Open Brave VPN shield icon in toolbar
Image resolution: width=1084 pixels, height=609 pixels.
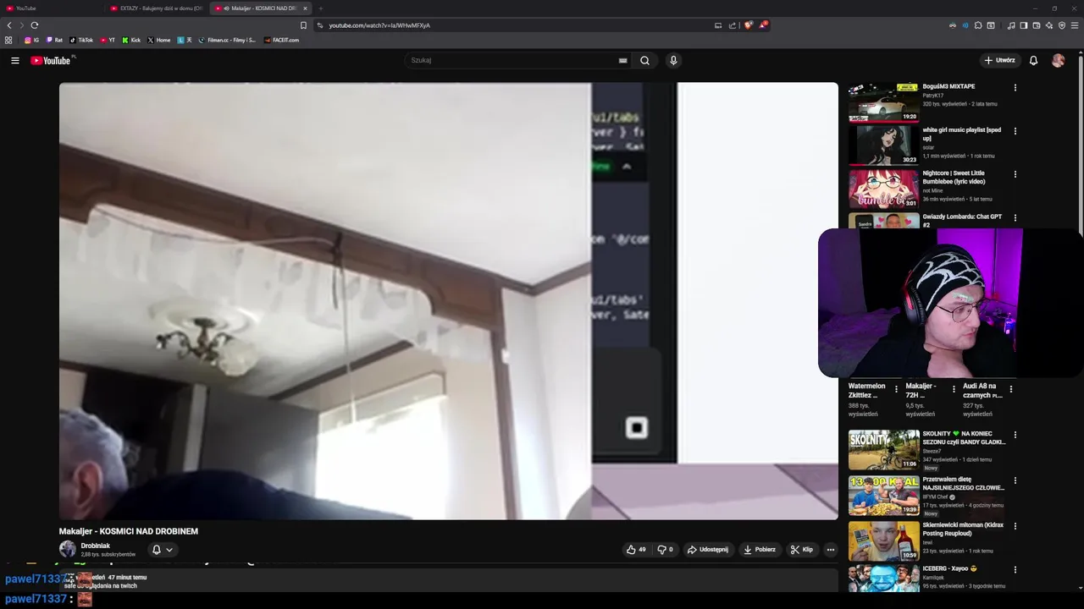[x=1062, y=25]
